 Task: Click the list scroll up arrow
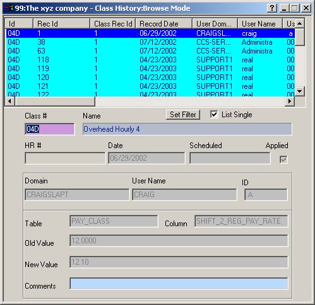(x=300, y=23)
